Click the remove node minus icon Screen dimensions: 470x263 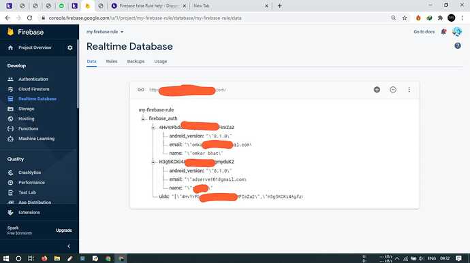393,90
